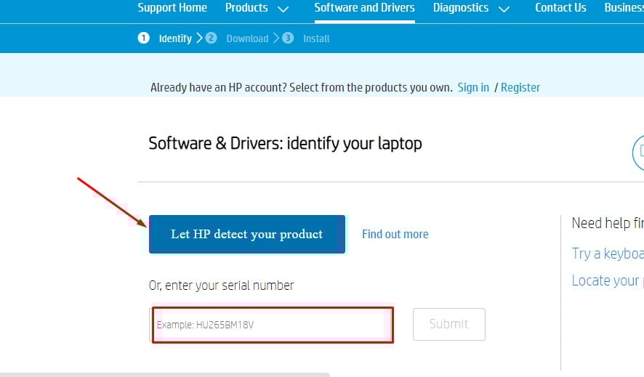Open the Try a keyboard help link
The height and width of the screenshot is (377, 644).
(x=608, y=254)
